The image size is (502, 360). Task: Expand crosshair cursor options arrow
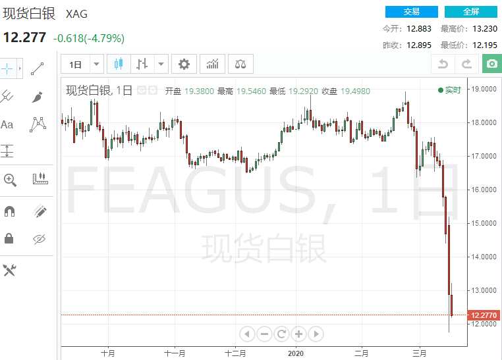coord(20,68)
